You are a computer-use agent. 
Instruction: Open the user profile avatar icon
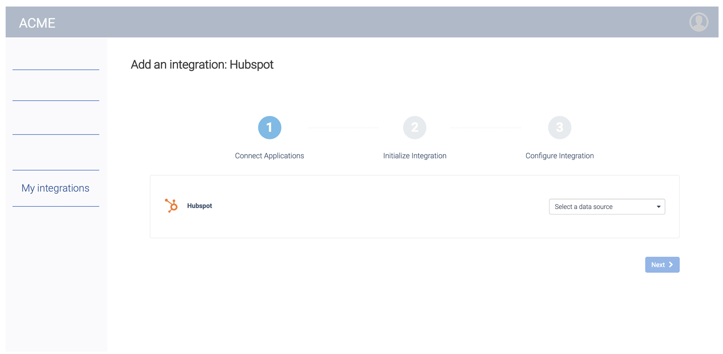pyautogui.click(x=699, y=22)
